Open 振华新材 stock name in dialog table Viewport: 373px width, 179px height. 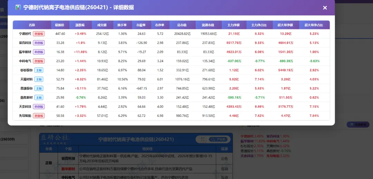[25, 52]
